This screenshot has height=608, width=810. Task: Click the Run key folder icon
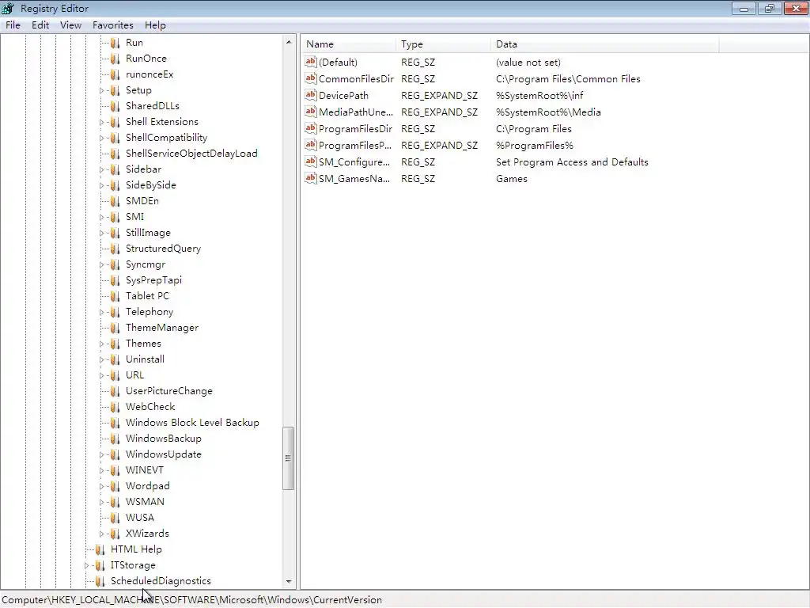[x=115, y=43]
